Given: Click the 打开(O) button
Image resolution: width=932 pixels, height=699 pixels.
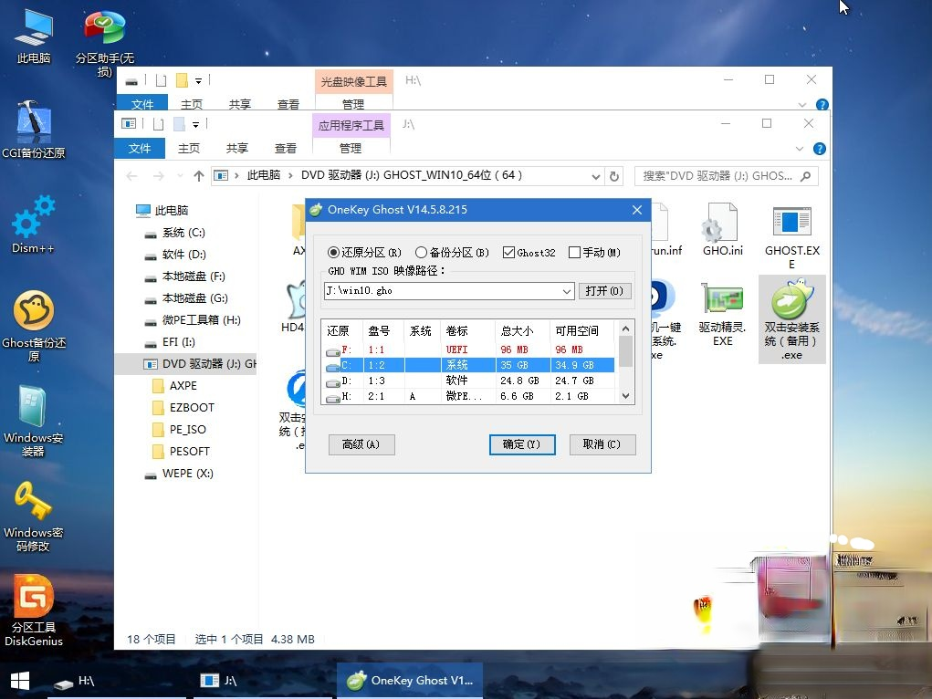Looking at the screenshot, I should tap(604, 291).
